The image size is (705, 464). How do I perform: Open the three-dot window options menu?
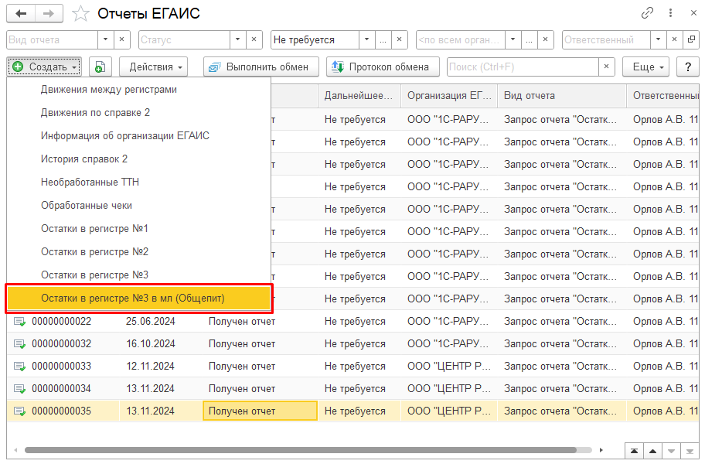pyautogui.click(x=668, y=14)
